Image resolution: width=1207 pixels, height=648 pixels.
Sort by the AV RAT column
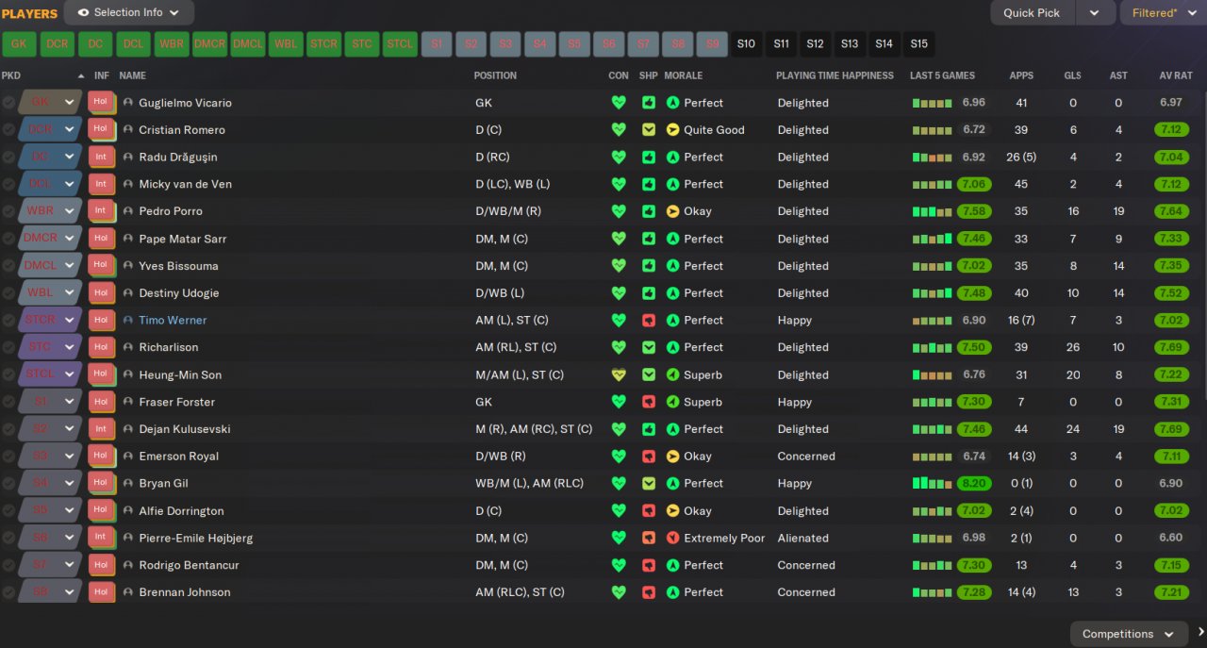[1177, 75]
